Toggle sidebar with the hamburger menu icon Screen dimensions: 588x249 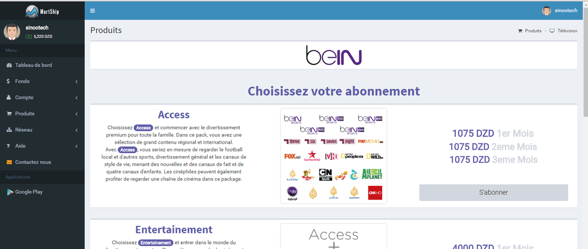[x=93, y=11]
